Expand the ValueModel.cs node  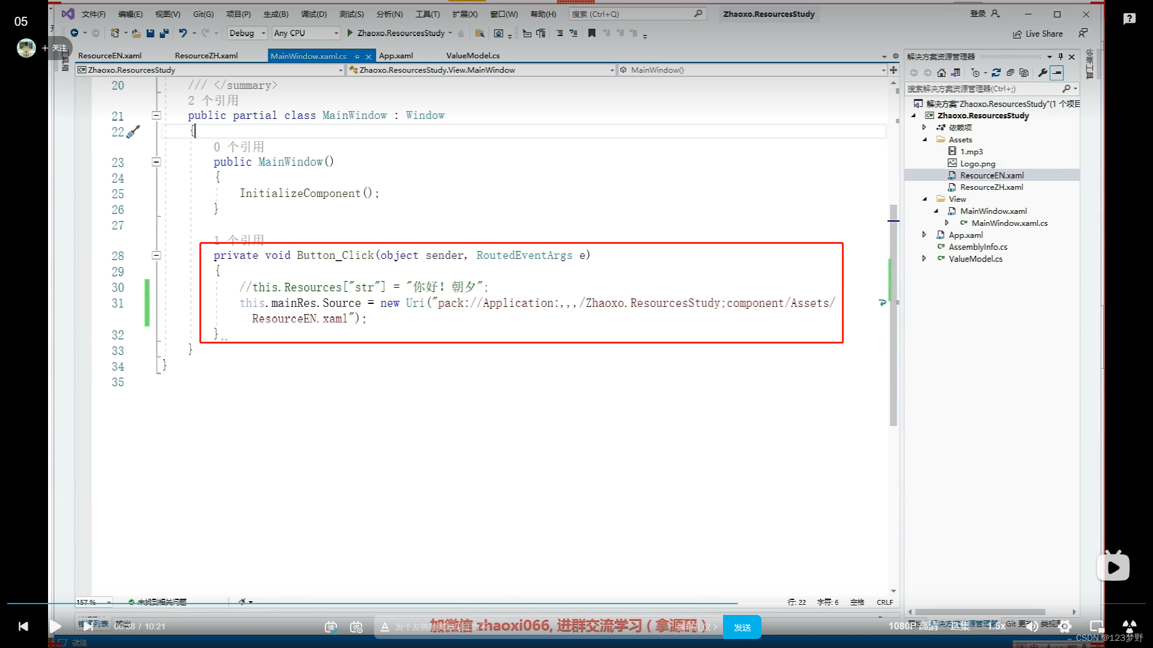point(925,259)
